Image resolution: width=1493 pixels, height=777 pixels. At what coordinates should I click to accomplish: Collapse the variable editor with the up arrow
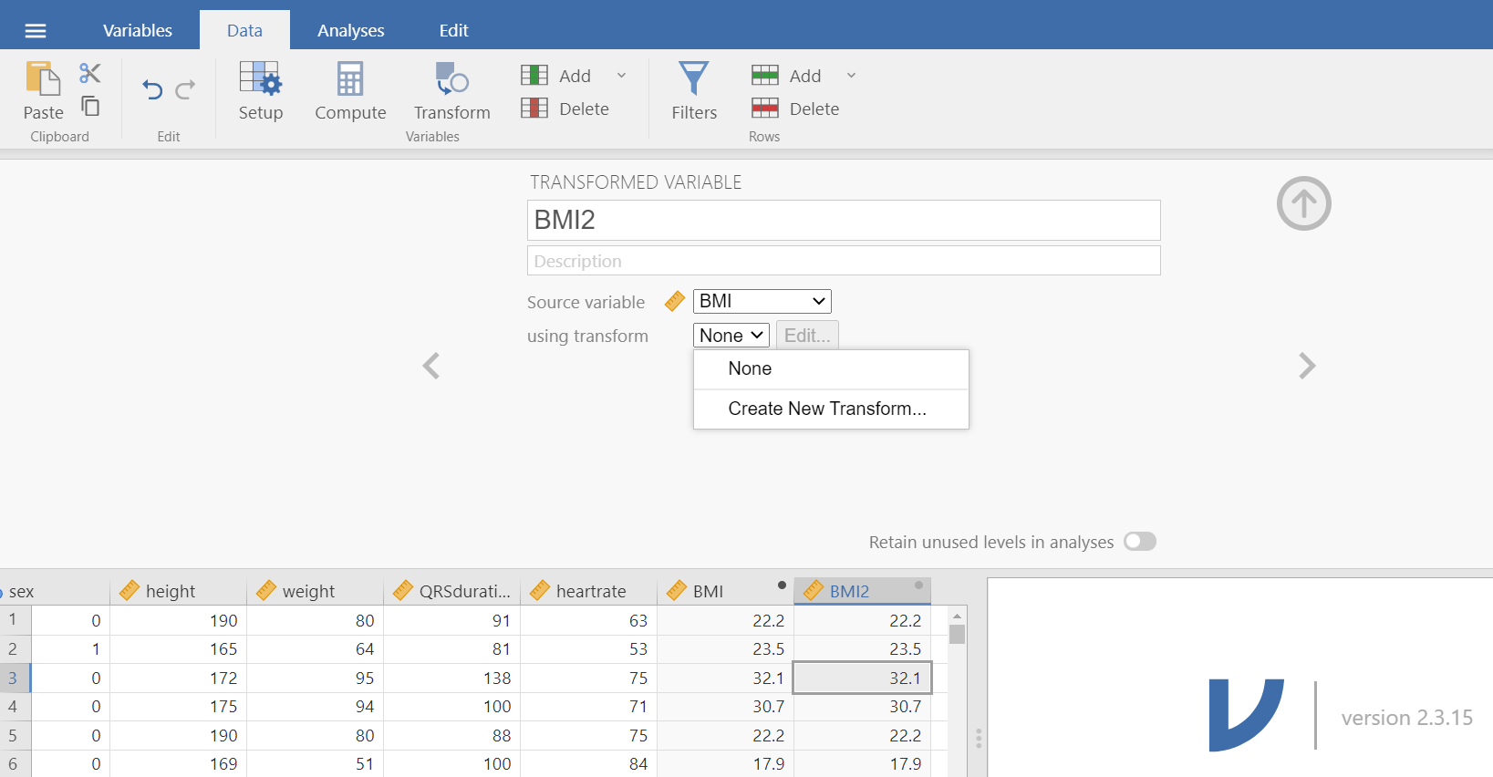1303,203
